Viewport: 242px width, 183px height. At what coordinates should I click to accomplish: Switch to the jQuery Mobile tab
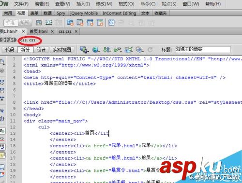[x=84, y=13]
